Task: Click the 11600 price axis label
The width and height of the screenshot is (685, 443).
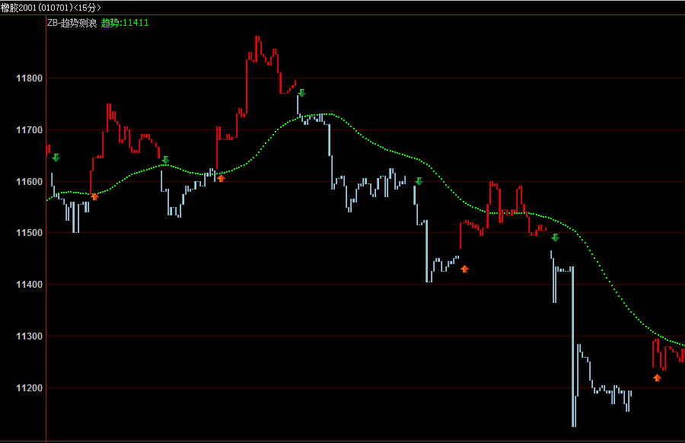Action: (x=29, y=182)
